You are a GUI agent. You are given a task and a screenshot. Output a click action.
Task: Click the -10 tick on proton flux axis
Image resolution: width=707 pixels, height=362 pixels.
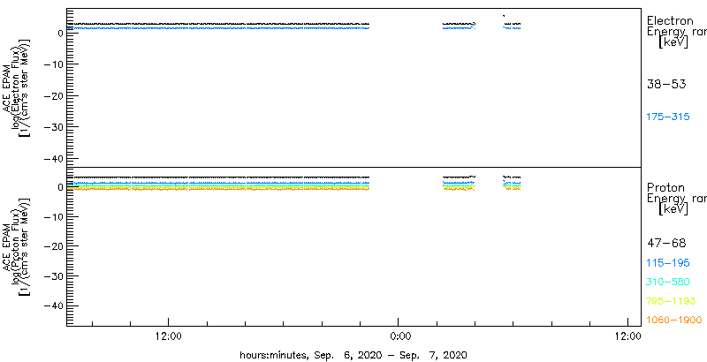pos(54,216)
